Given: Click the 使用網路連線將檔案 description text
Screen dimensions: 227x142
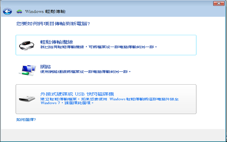Looking at the screenshot, I should coord(85,72).
